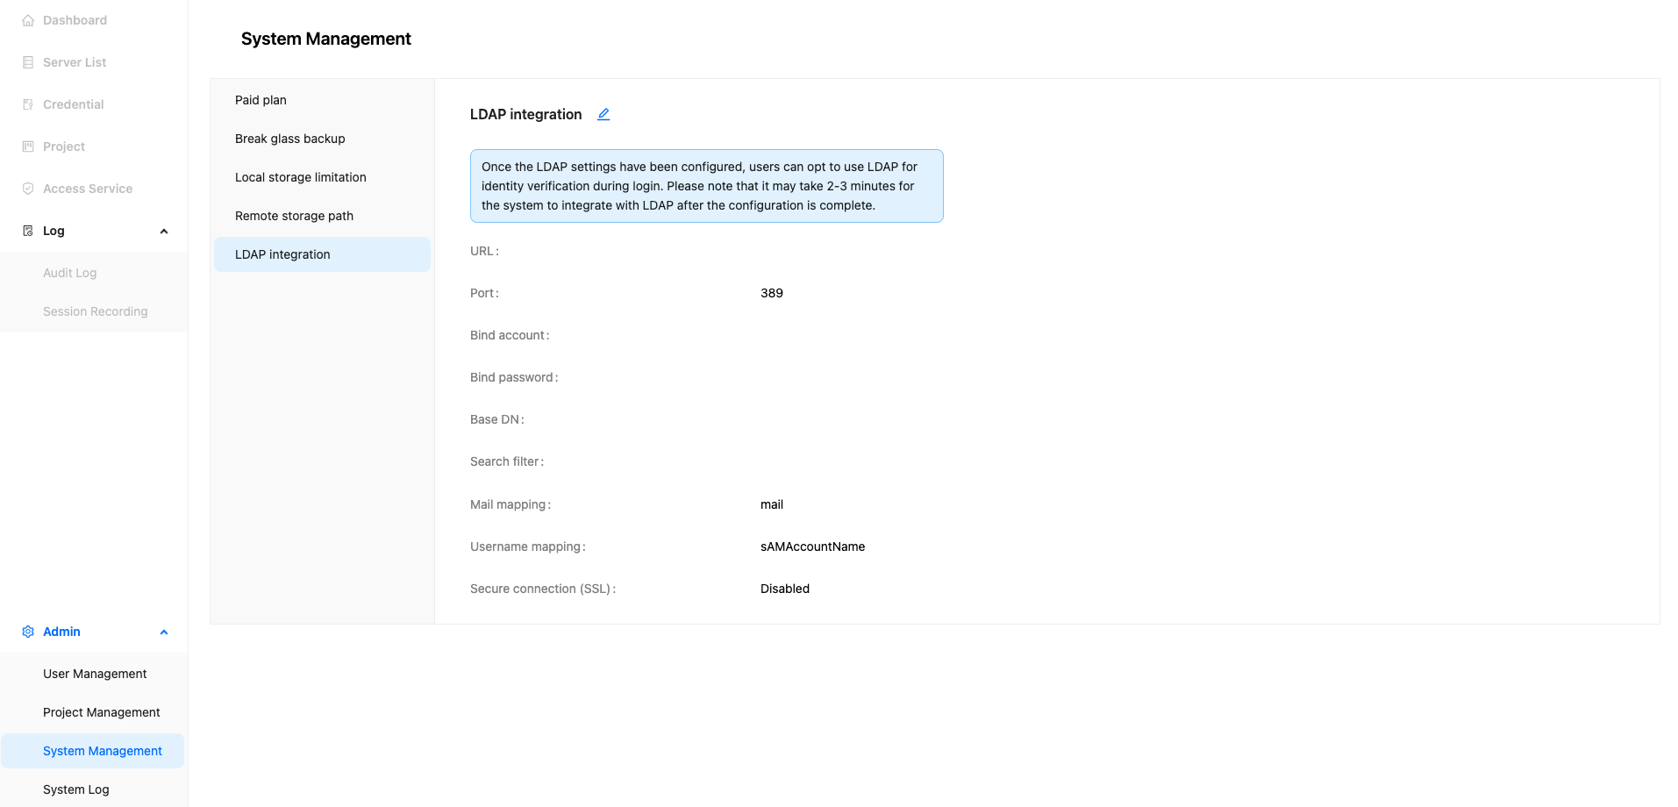Go to User Management page

(x=95, y=674)
